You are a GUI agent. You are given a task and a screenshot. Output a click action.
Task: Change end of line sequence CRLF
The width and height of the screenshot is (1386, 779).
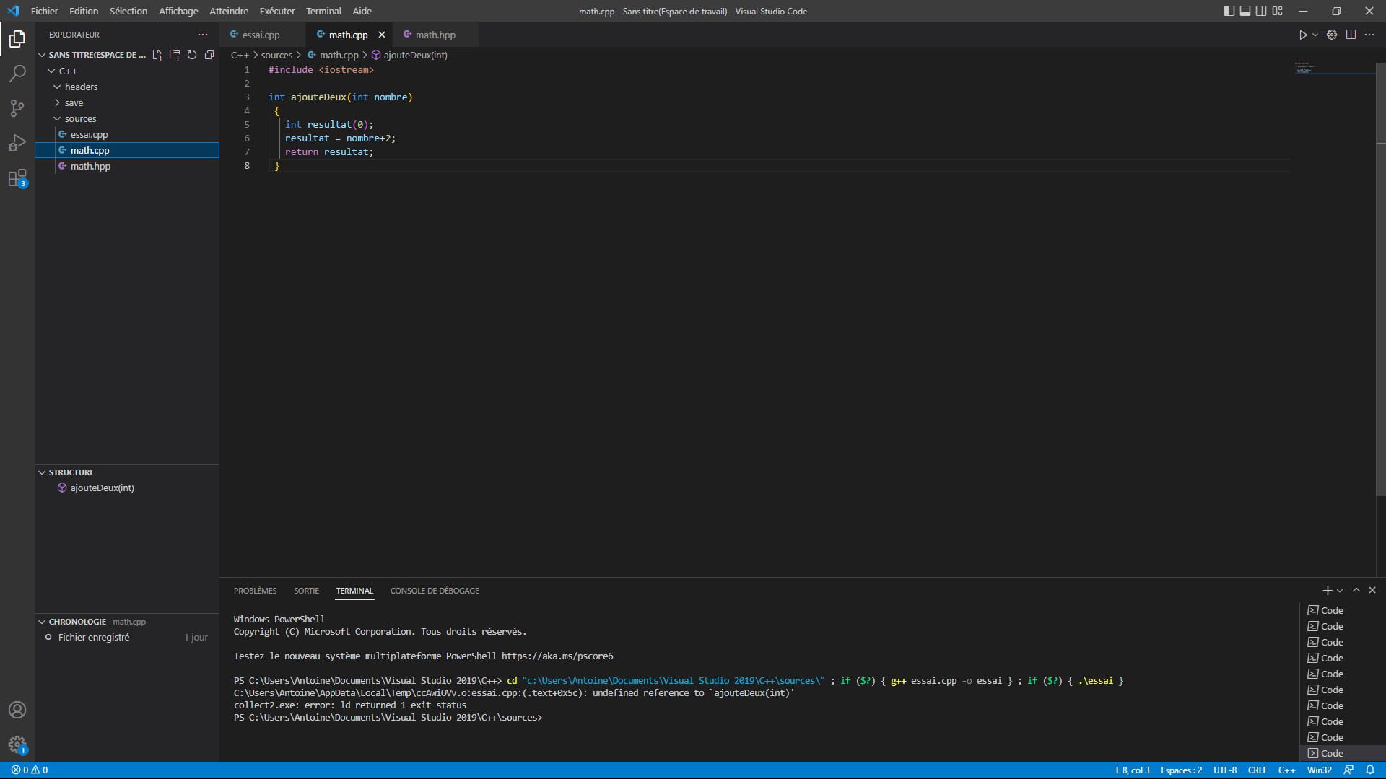point(1258,770)
